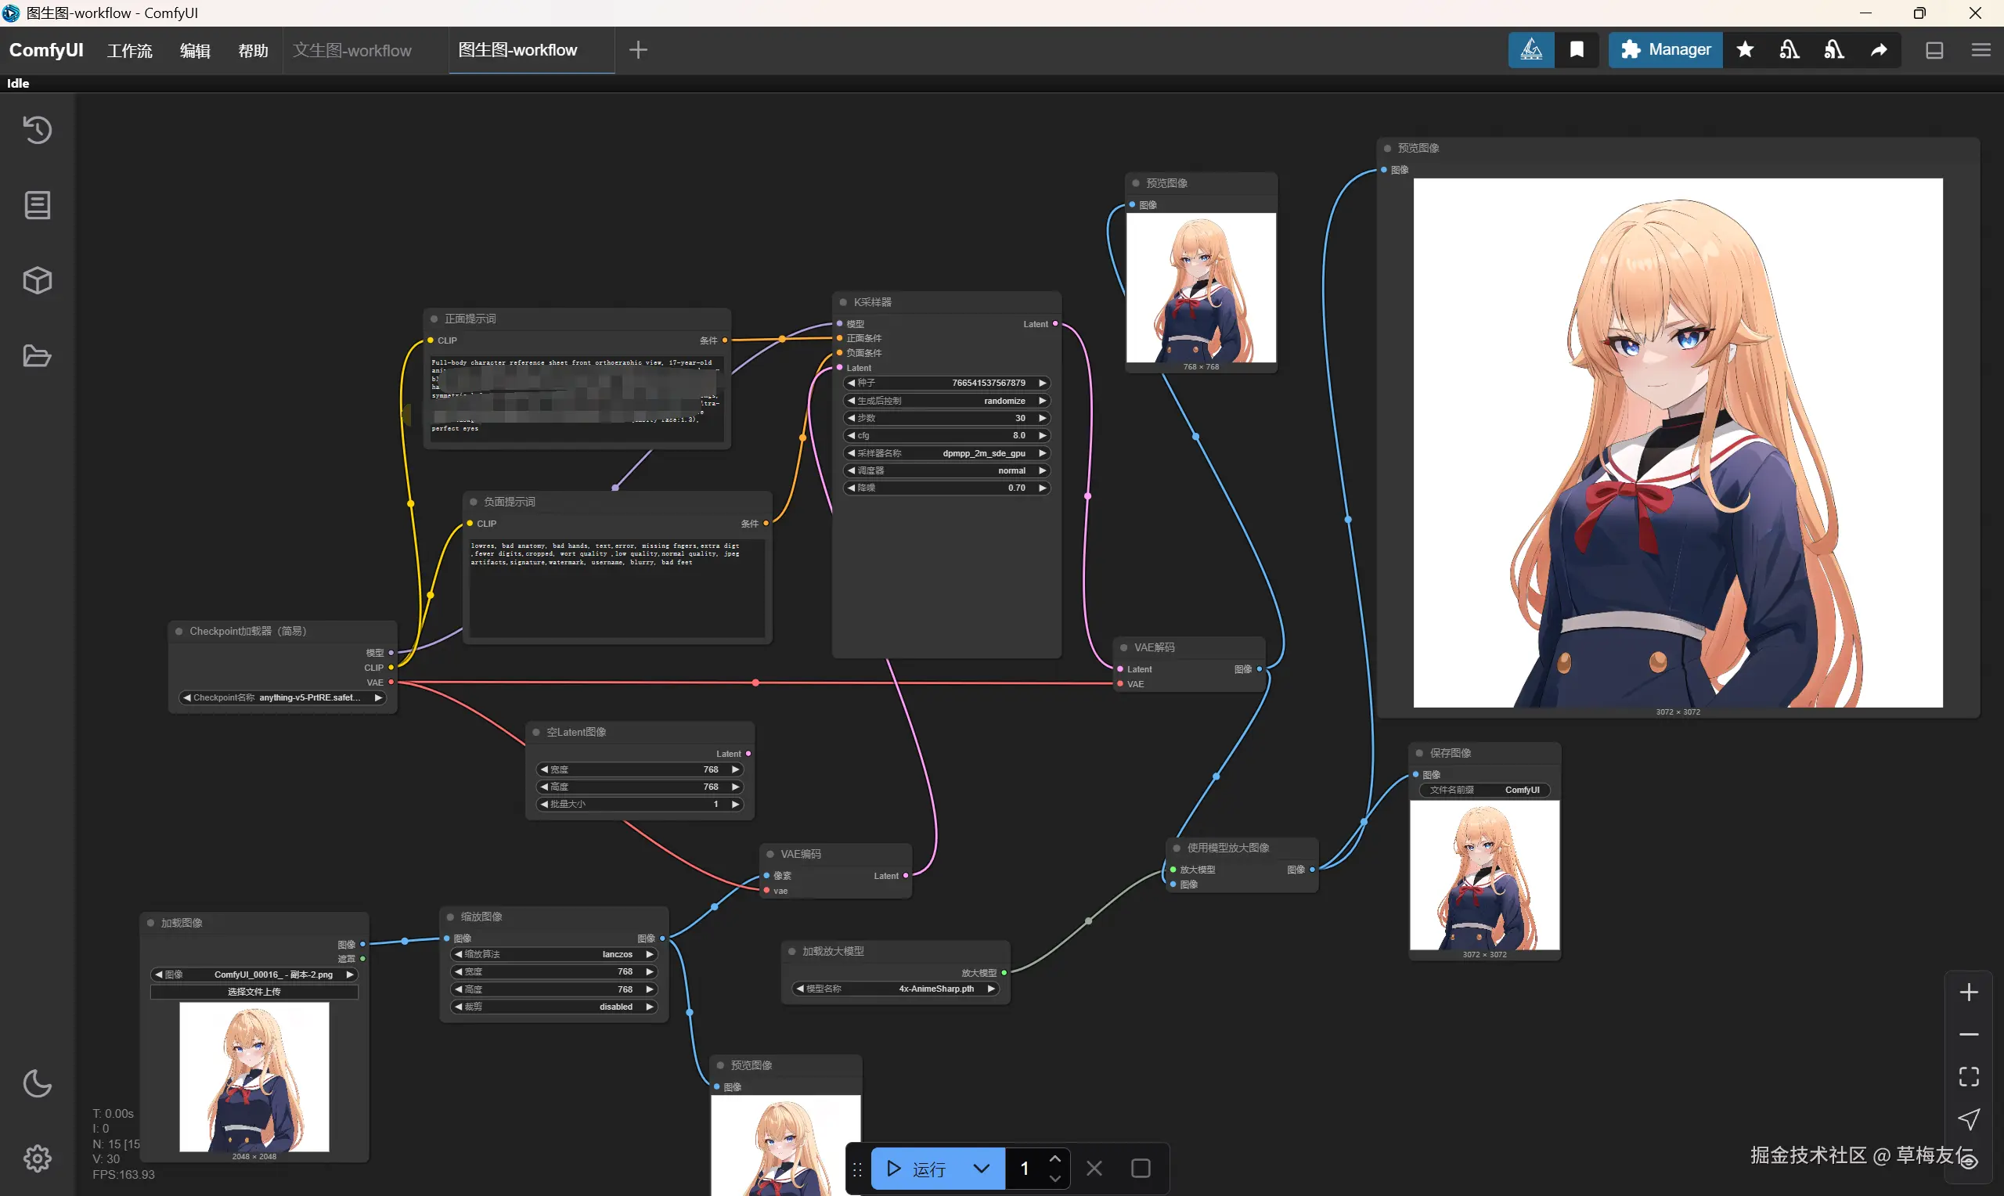This screenshot has height=1196, width=2004.
Task: Open the 工作流 menu
Action: [130, 51]
